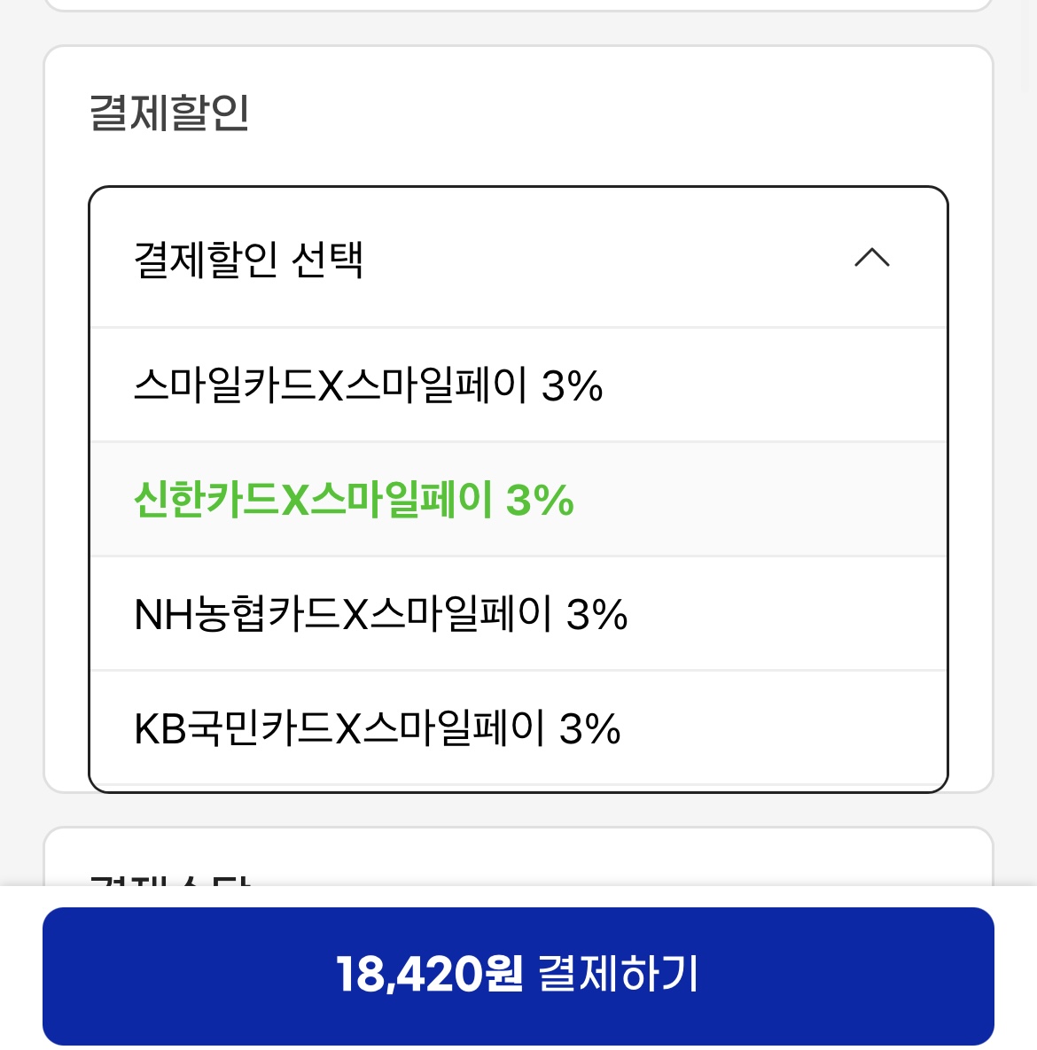Apply the Shinhan card (신한카드) 3% discount
Image resolution: width=1037 pixels, height=1050 pixels.
[354, 500]
